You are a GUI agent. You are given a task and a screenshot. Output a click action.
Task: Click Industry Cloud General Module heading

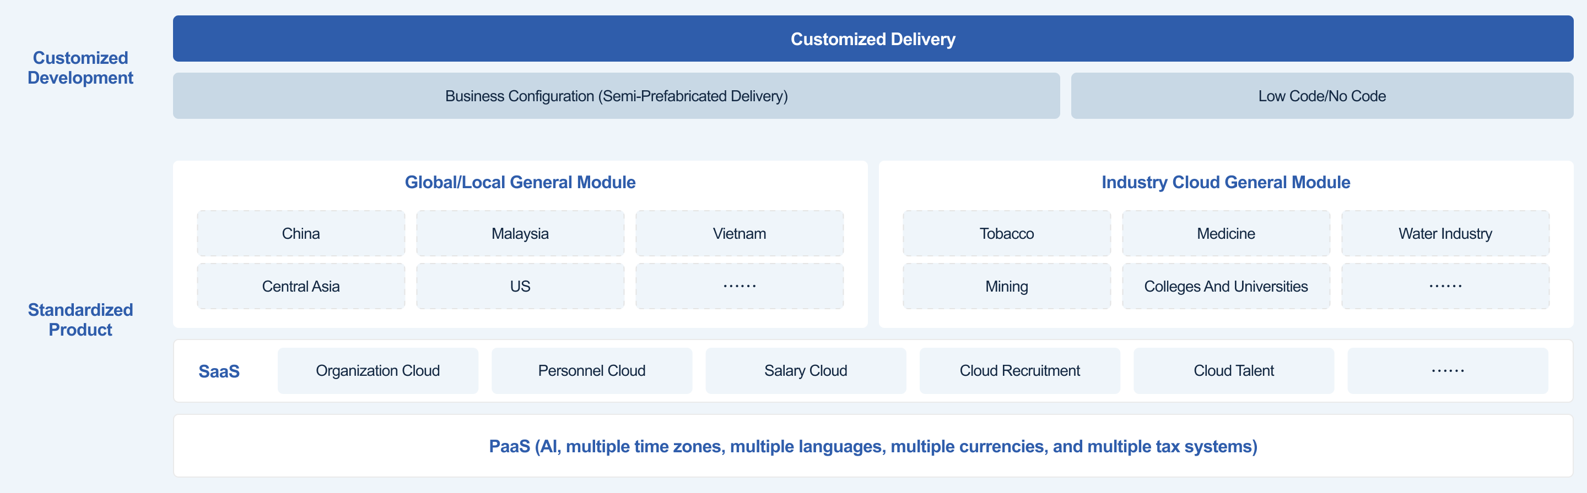(x=1226, y=182)
